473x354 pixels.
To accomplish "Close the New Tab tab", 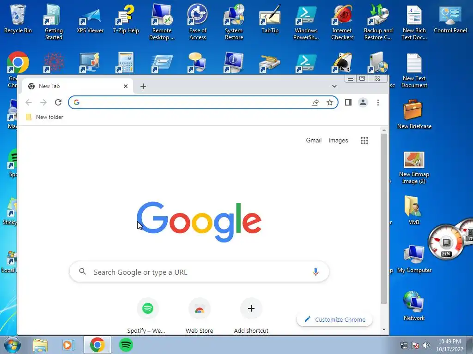I will 126,86.
